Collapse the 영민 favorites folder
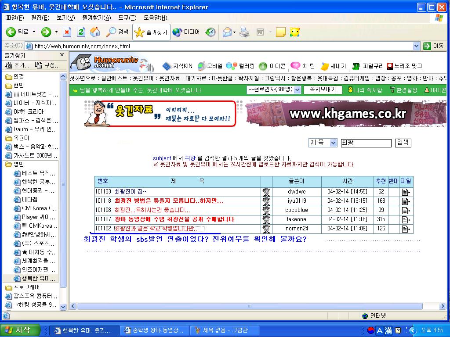450x337 pixels. coord(15,164)
